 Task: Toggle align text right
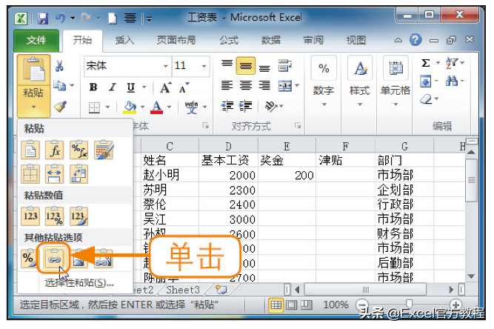[264, 85]
